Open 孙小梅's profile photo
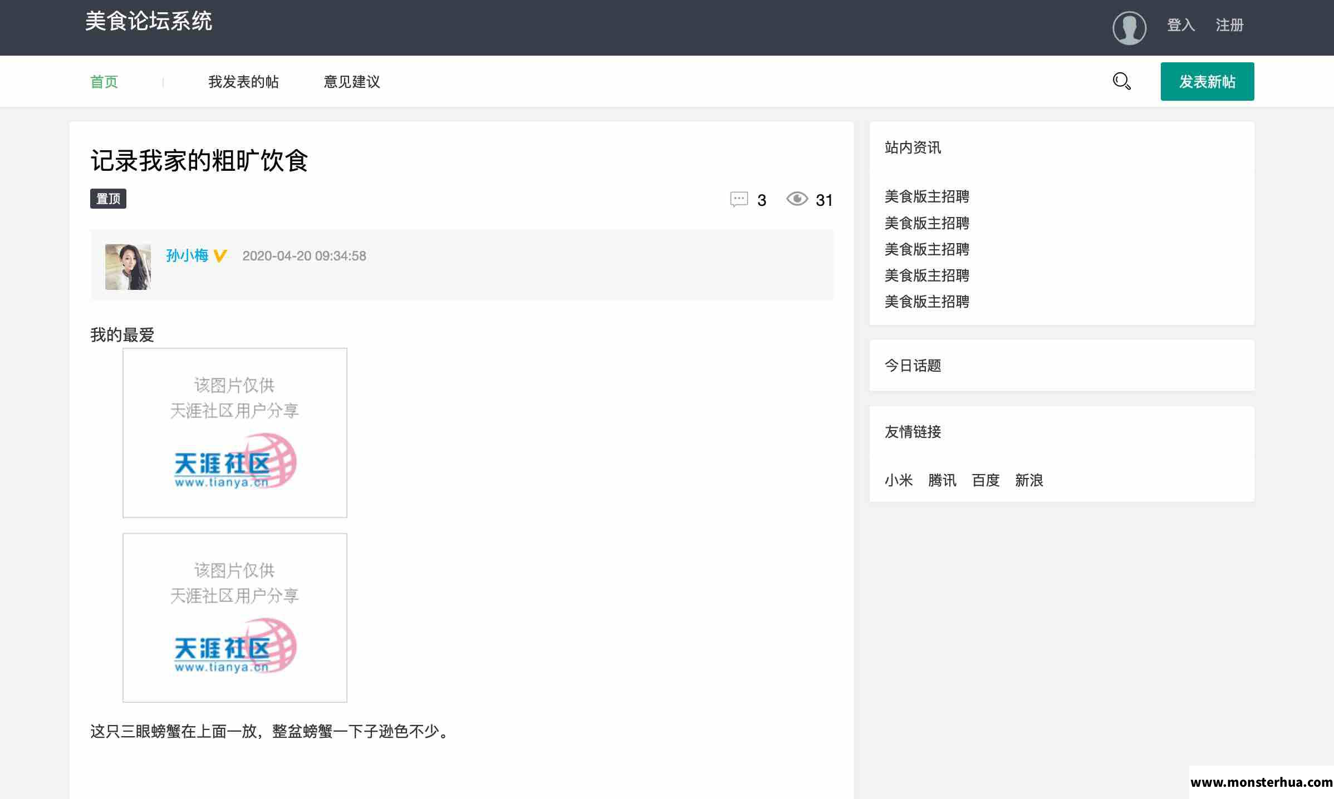This screenshot has width=1334, height=799. tap(128, 267)
